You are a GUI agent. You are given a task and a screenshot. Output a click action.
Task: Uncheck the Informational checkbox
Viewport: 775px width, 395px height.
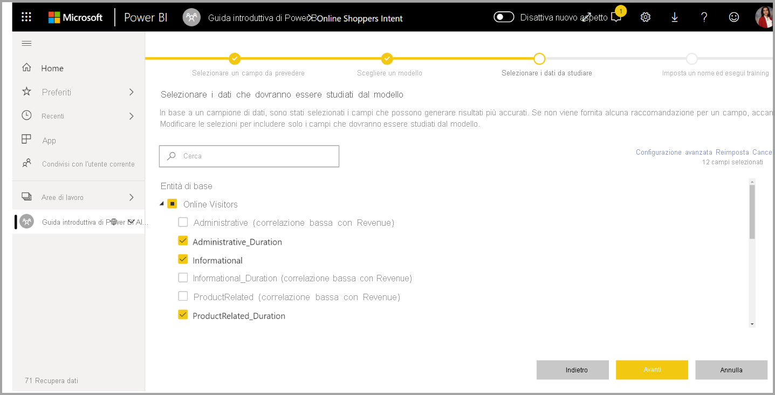pos(183,260)
